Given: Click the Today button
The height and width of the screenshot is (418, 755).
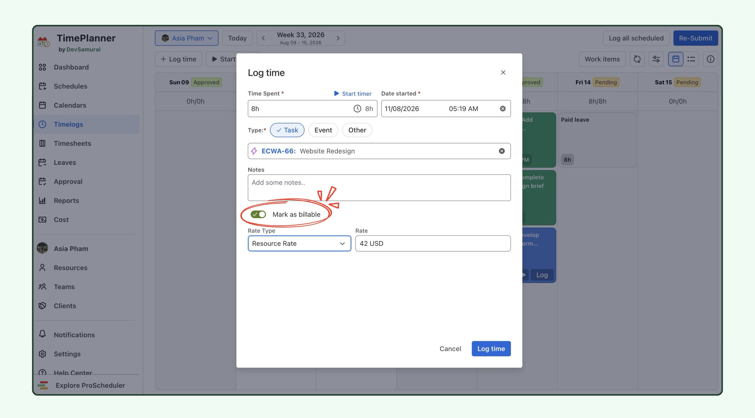Looking at the screenshot, I should (x=237, y=38).
